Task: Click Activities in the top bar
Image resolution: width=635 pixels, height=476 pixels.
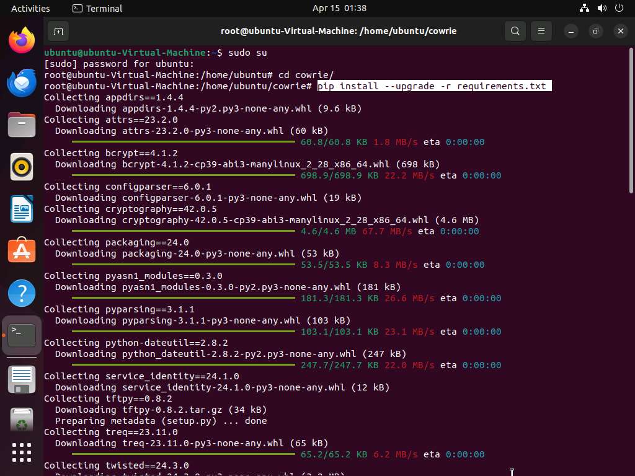Action: [30, 9]
